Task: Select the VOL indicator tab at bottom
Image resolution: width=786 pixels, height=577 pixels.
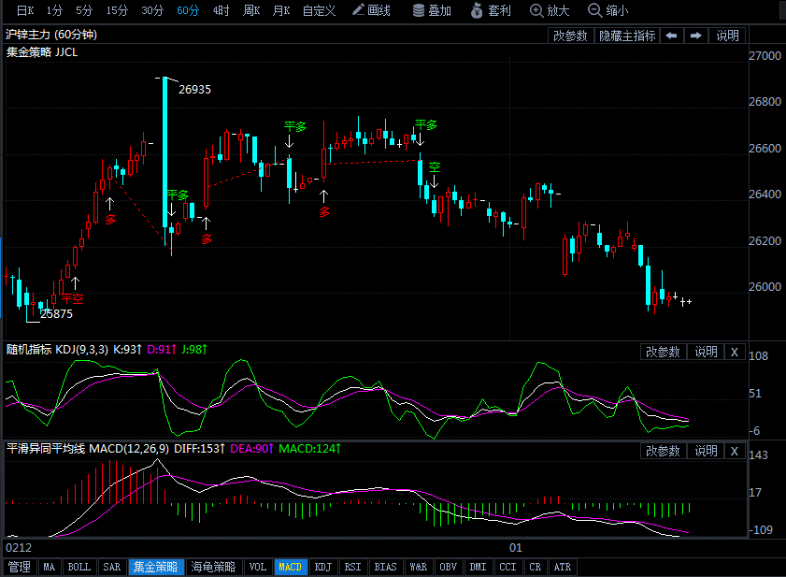Action: click(258, 567)
